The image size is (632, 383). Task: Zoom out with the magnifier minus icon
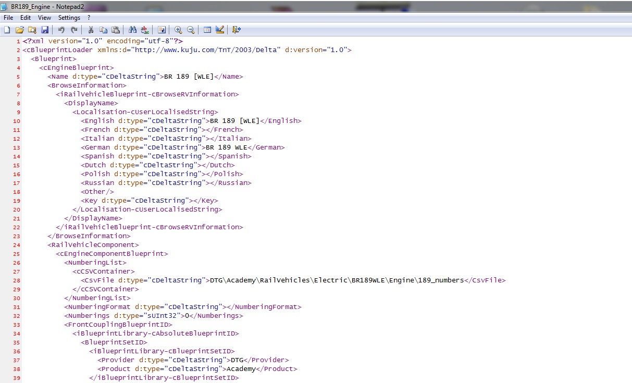coord(191,30)
